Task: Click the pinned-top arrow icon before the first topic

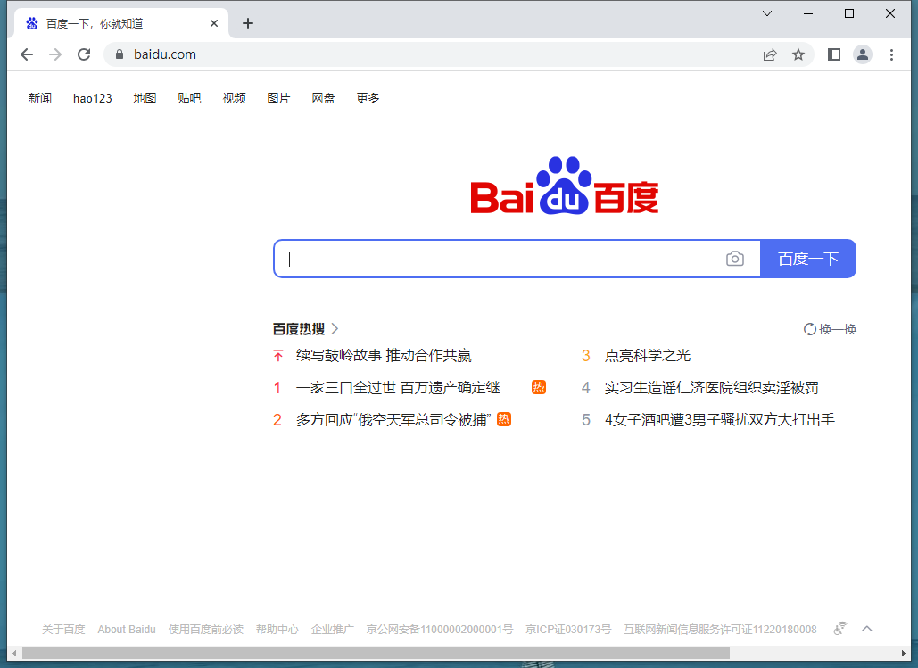Action: (278, 355)
